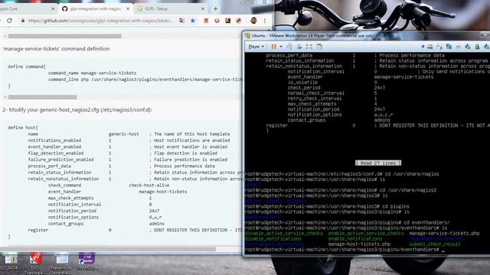
Task: Open the VMware Player menu
Action: (x=256, y=47)
